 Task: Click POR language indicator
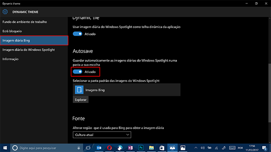pos(240,148)
